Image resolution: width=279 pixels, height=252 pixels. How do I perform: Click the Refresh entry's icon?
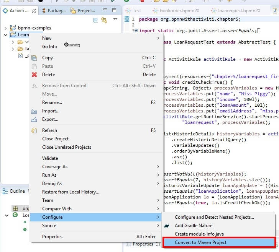point(34,130)
